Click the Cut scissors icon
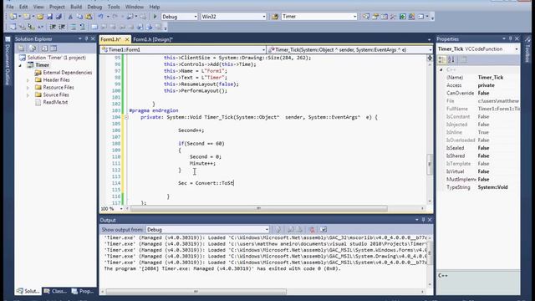This screenshot has height=301, width=535. click(x=70, y=17)
